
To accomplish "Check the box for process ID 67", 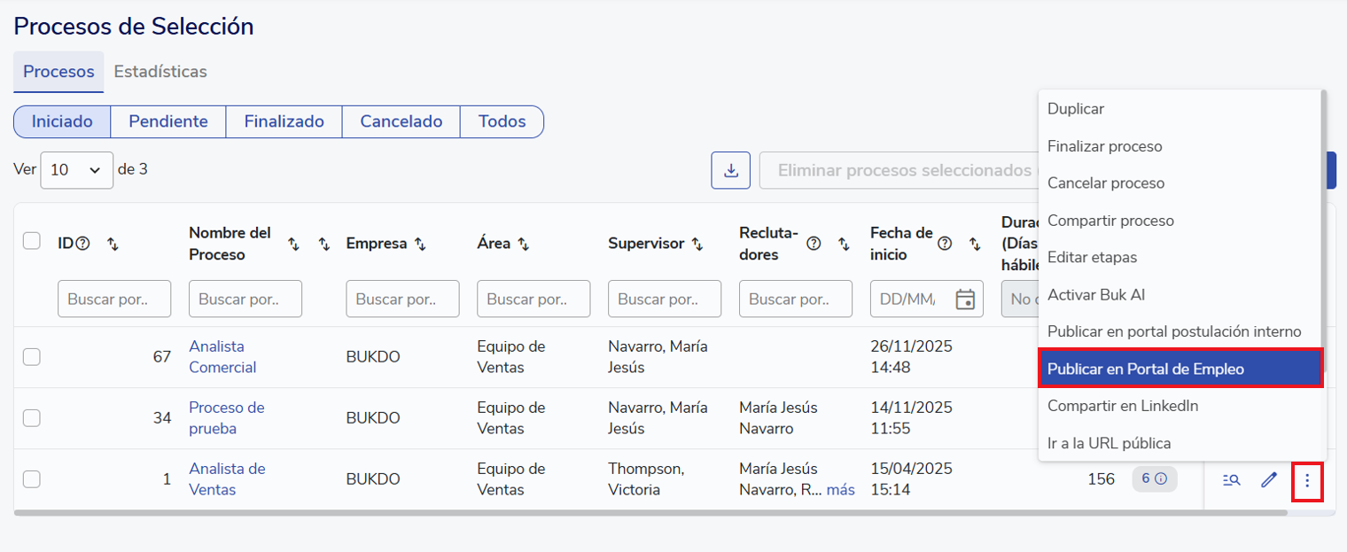I will point(32,357).
